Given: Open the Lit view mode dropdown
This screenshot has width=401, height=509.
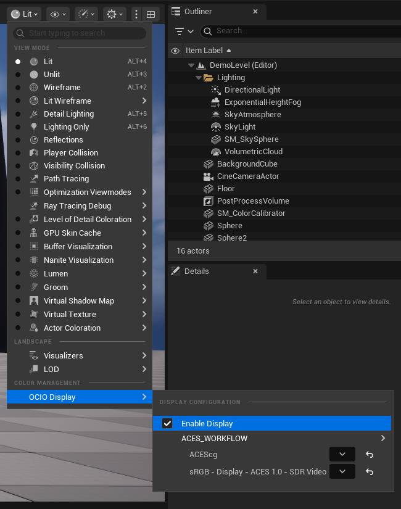Looking at the screenshot, I should click(24, 14).
